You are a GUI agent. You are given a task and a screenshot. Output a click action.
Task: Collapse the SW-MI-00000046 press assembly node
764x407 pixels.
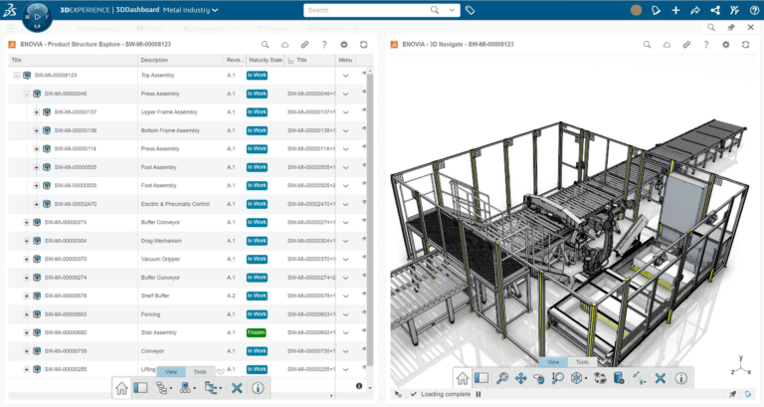coord(26,95)
